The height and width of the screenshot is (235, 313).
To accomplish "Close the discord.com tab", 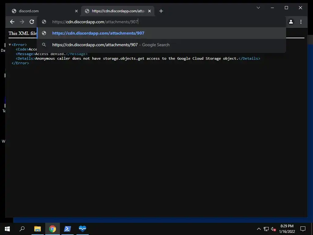I will point(76,11).
